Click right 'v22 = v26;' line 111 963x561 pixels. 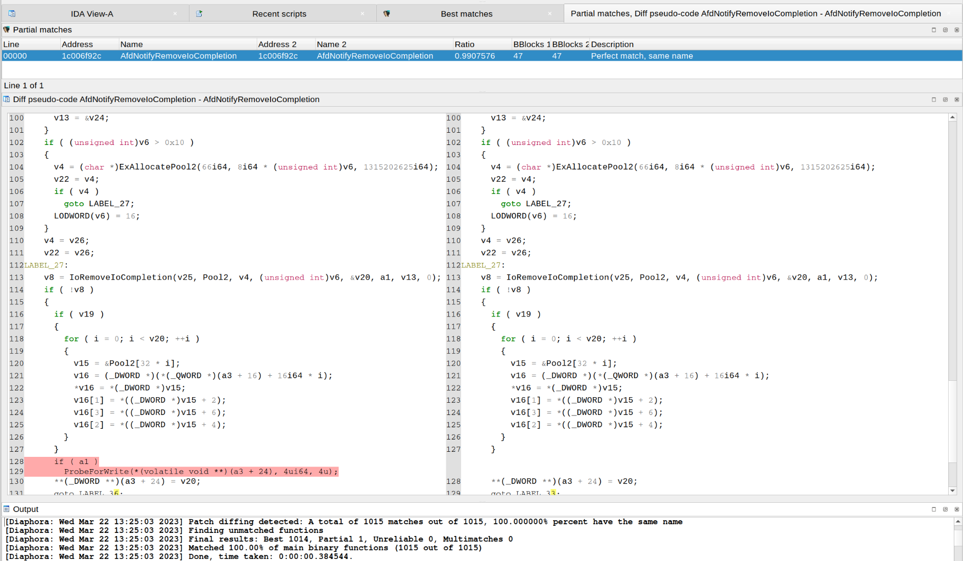click(506, 253)
